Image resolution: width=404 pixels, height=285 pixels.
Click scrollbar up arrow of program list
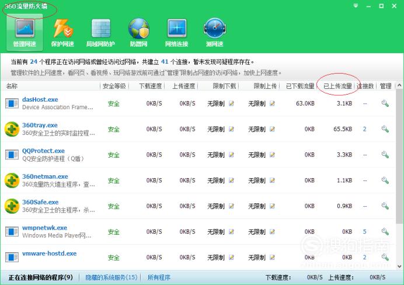(399, 85)
